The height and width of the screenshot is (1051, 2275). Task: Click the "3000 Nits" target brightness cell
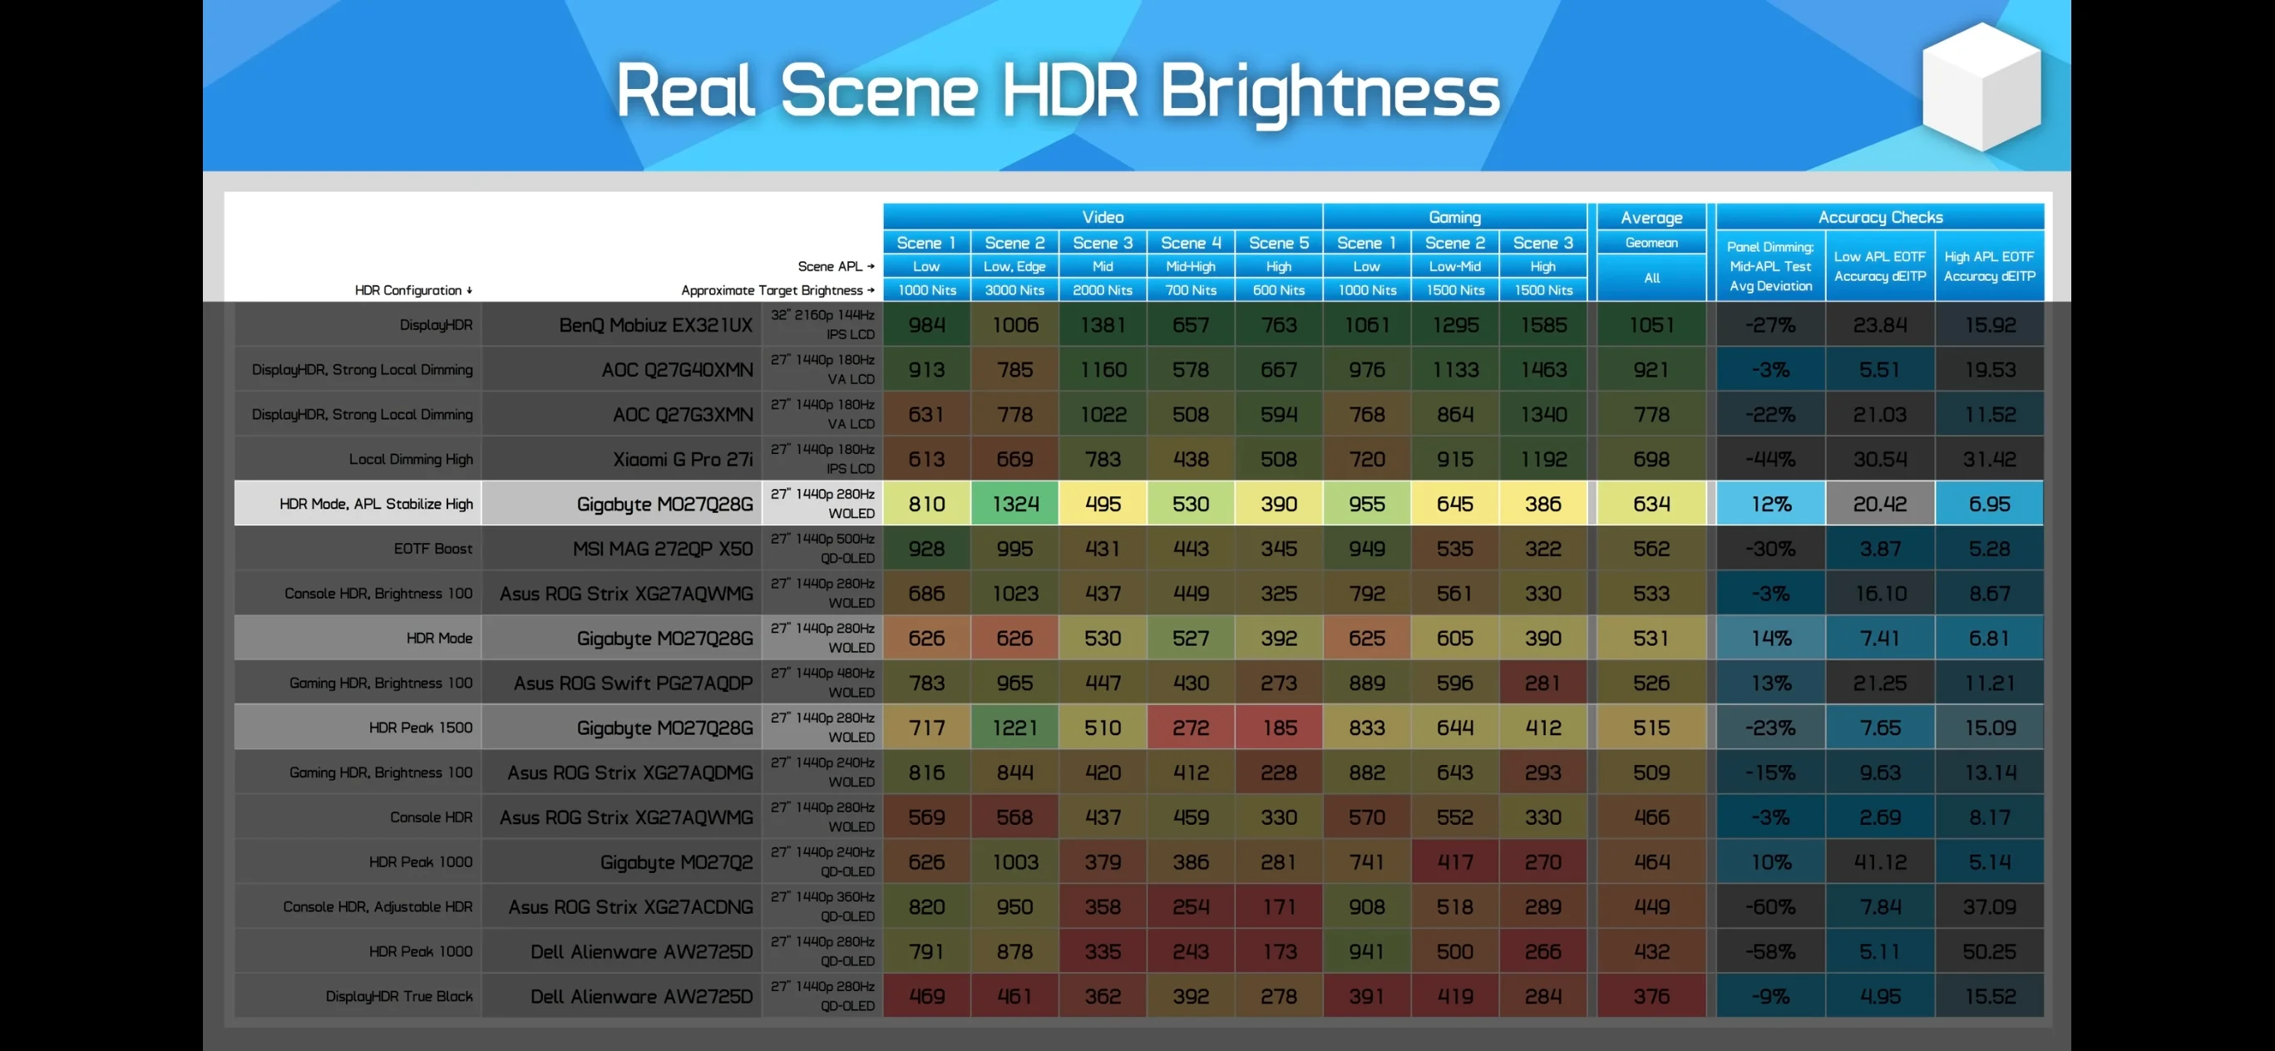click(1014, 289)
